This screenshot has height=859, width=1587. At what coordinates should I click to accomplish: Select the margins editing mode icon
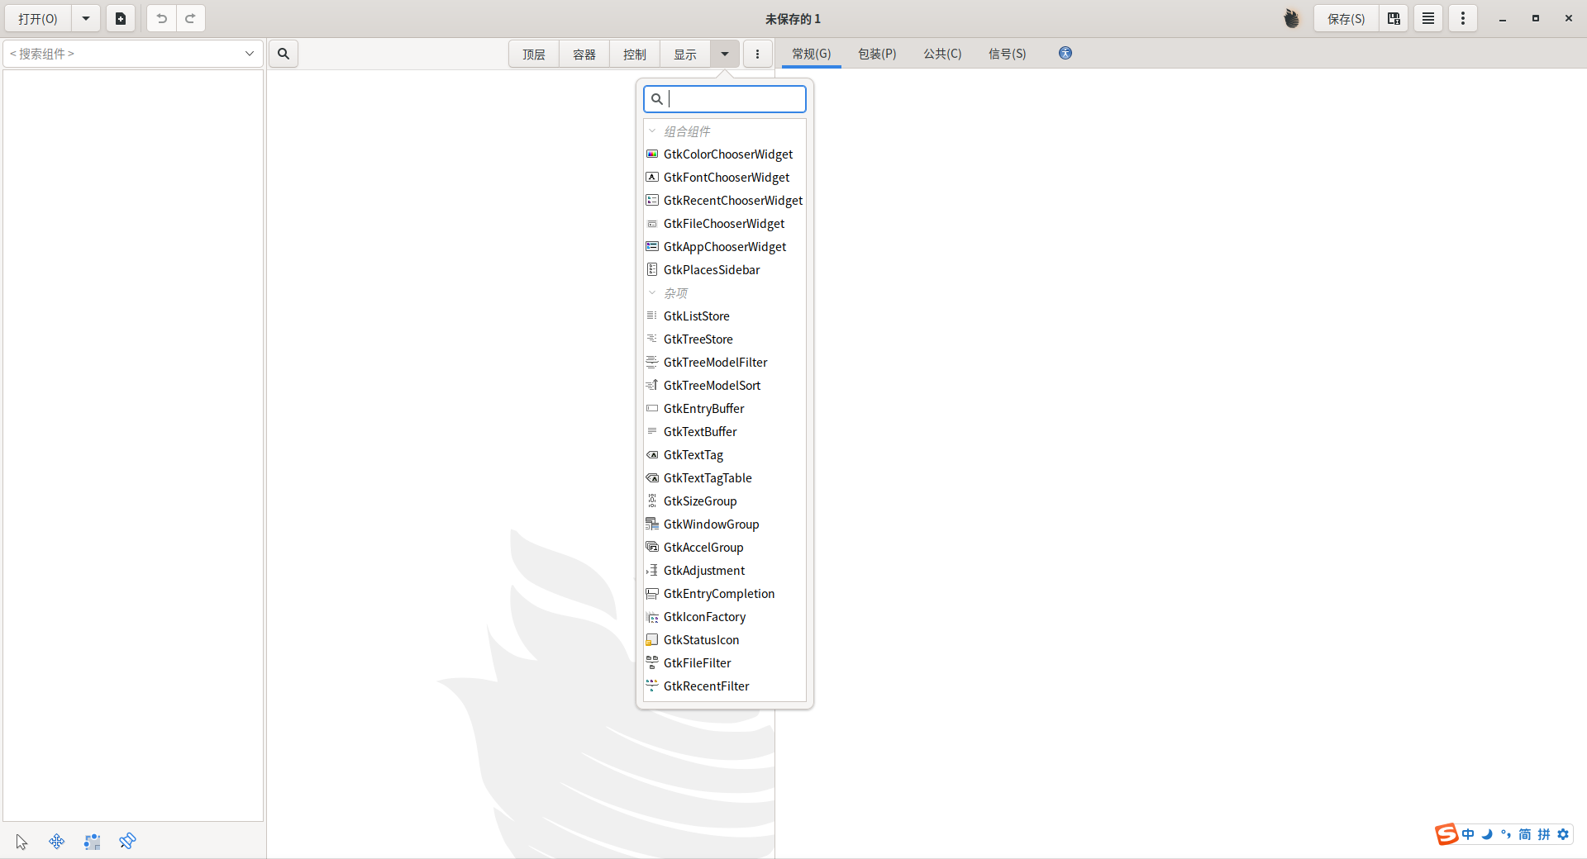point(92,841)
